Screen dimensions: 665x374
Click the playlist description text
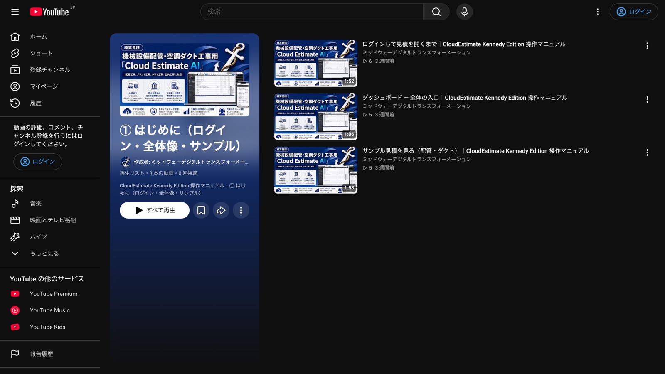[x=183, y=189]
